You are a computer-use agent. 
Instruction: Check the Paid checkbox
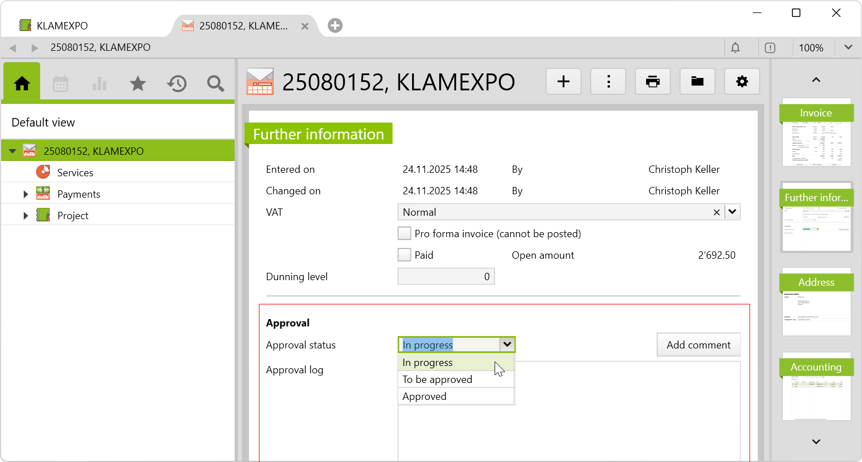404,255
